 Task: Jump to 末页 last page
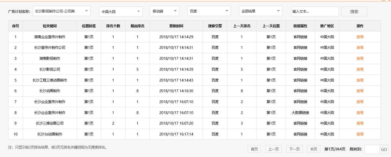click(x=314, y=149)
